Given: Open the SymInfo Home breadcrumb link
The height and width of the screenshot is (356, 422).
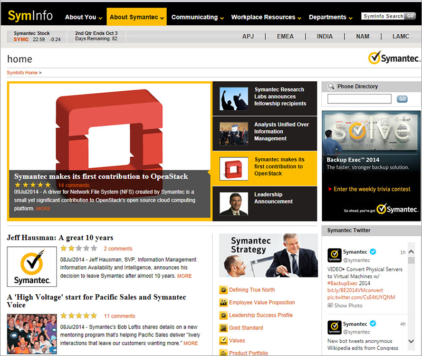Looking at the screenshot, I should click(22, 73).
